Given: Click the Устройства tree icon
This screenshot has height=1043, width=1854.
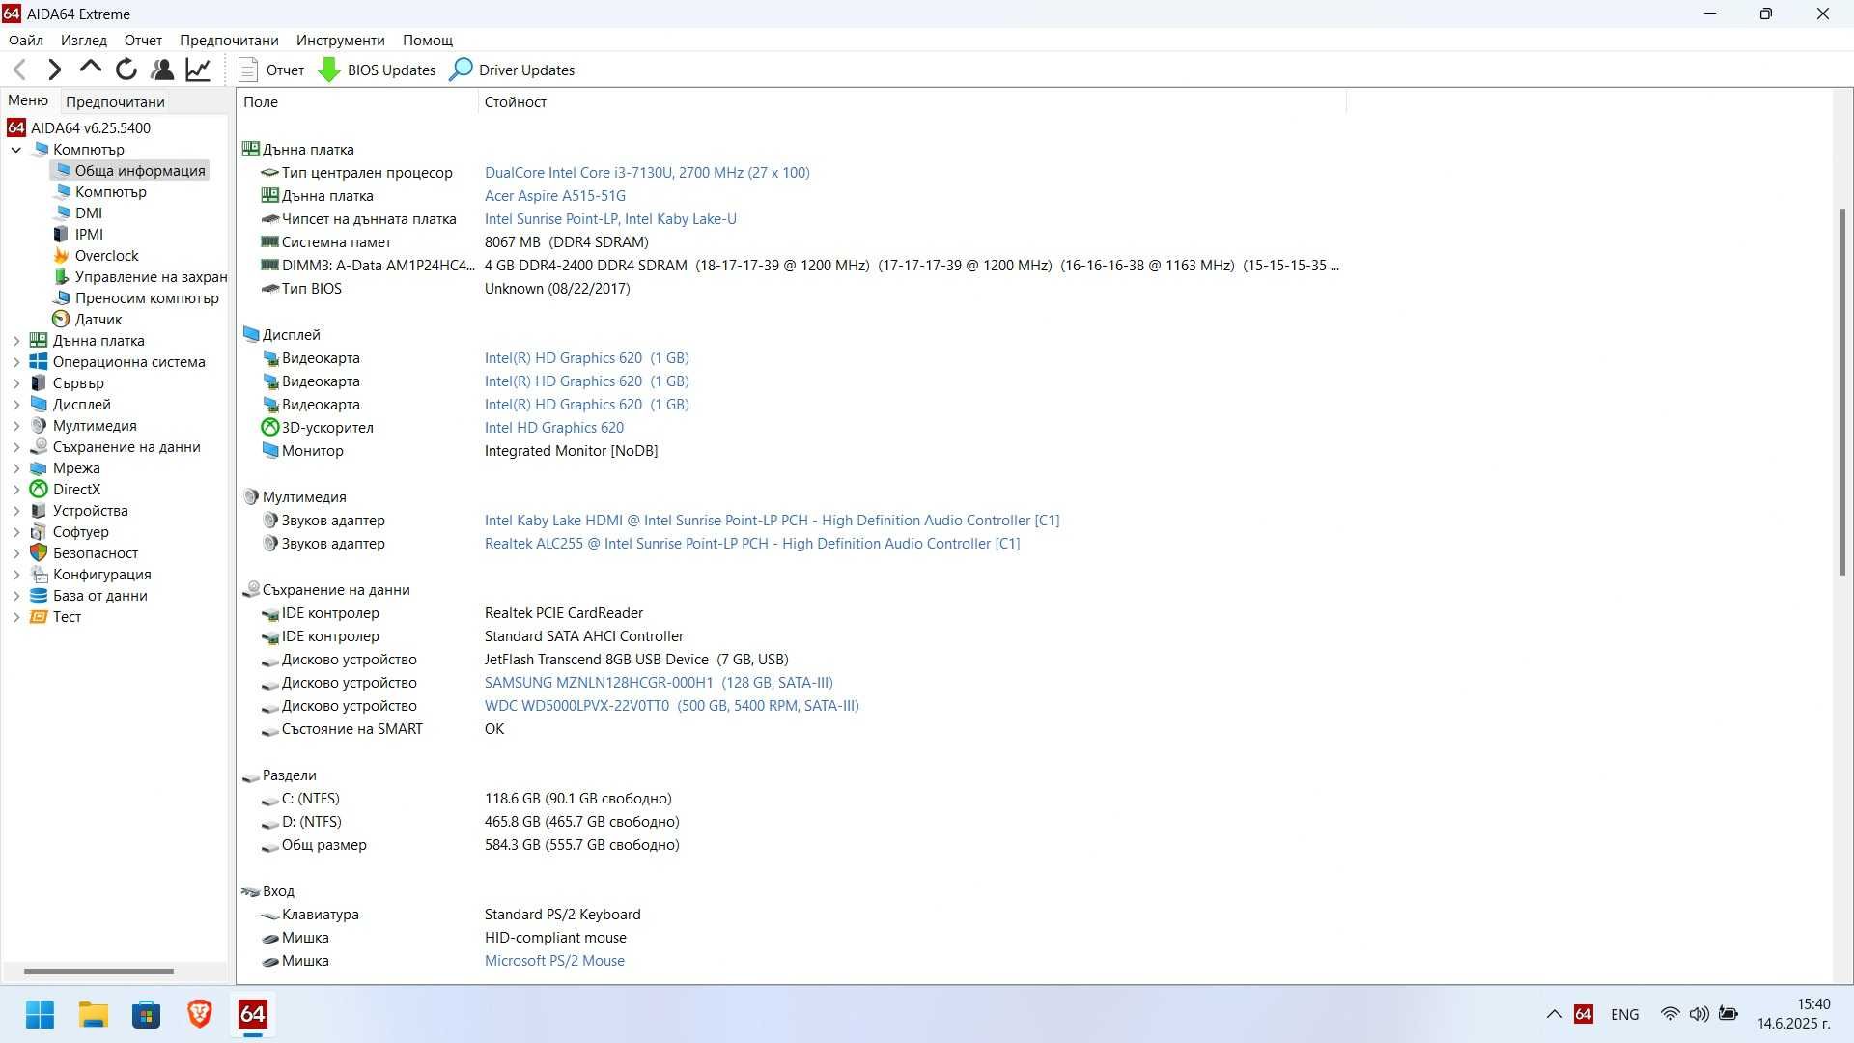Looking at the screenshot, I should [x=39, y=511].
